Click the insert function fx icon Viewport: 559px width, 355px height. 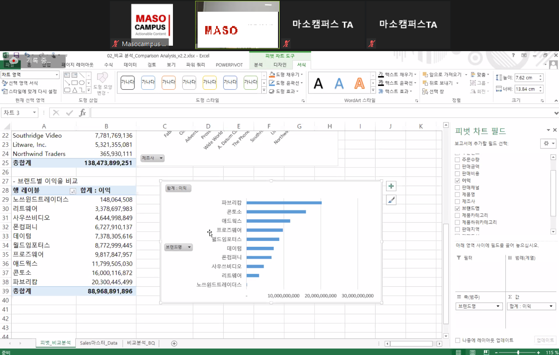pos(82,113)
